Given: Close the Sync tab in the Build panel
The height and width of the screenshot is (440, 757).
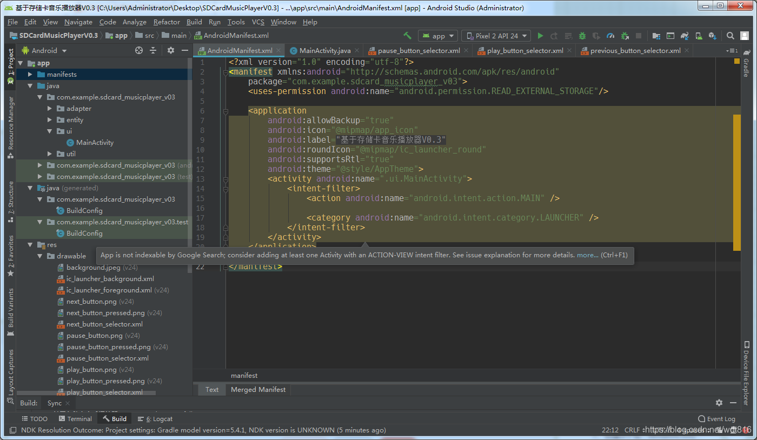Looking at the screenshot, I should point(68,403).
